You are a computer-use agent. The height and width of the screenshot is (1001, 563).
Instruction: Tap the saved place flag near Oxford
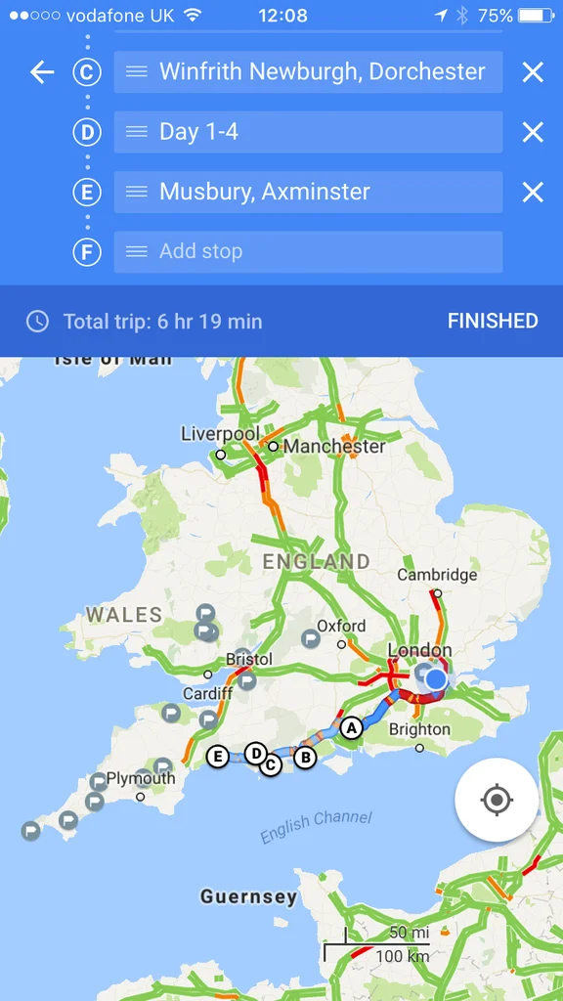(x=311, y=637)
